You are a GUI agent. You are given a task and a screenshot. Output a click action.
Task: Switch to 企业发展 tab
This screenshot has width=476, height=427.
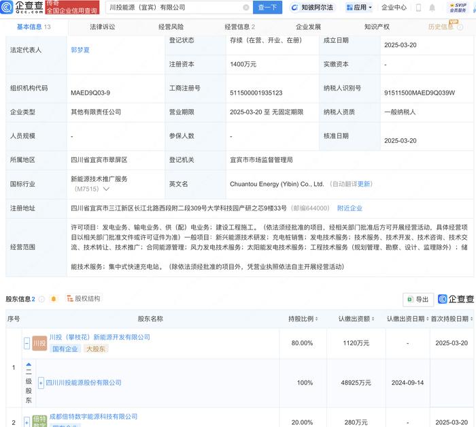tap(309, 27)
